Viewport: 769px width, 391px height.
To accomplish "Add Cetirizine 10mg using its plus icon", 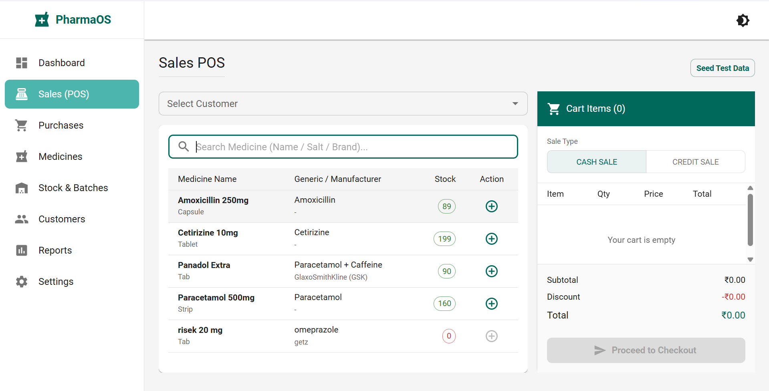I will [491, 239].
